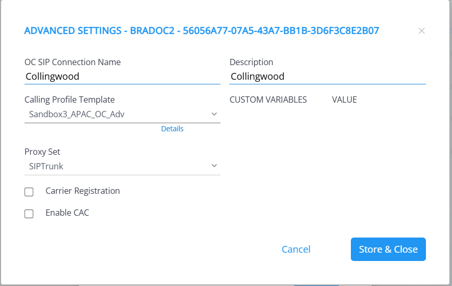Click the Calling Profile Template label text

click(69, 100)
